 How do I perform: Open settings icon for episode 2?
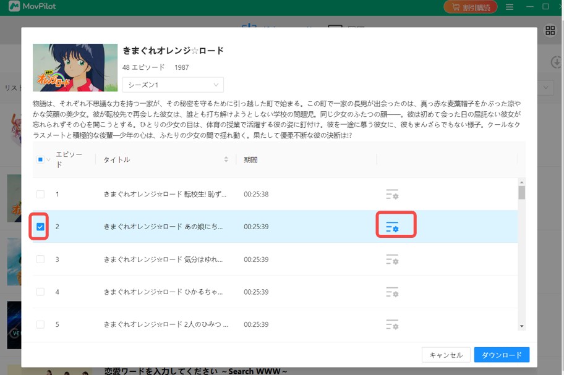point(392,227)
